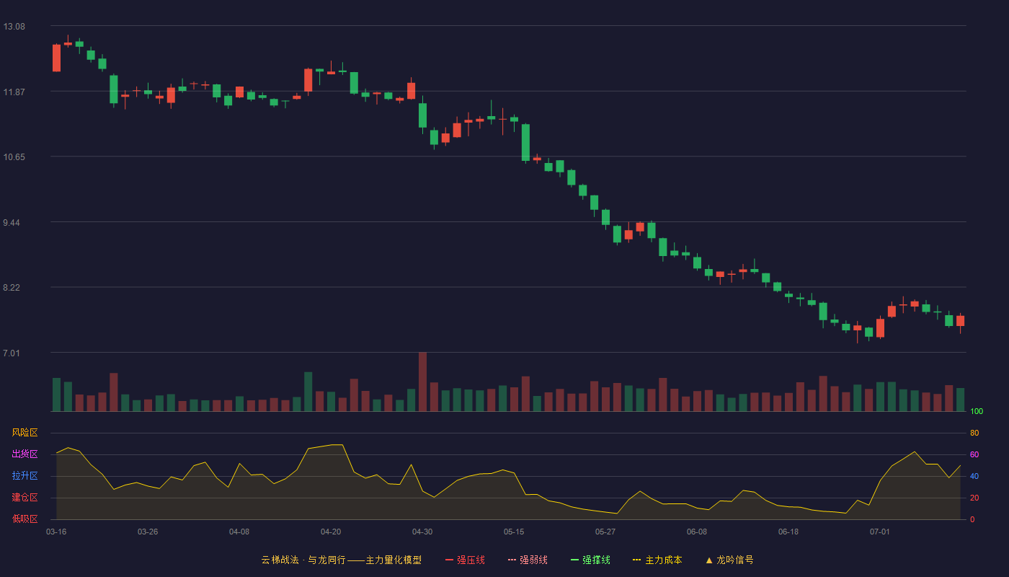Click the 建仓区 zone label
The image size is (1009, 577).
(25, 498)
